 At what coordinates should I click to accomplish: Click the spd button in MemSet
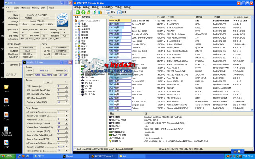[48, 82]
